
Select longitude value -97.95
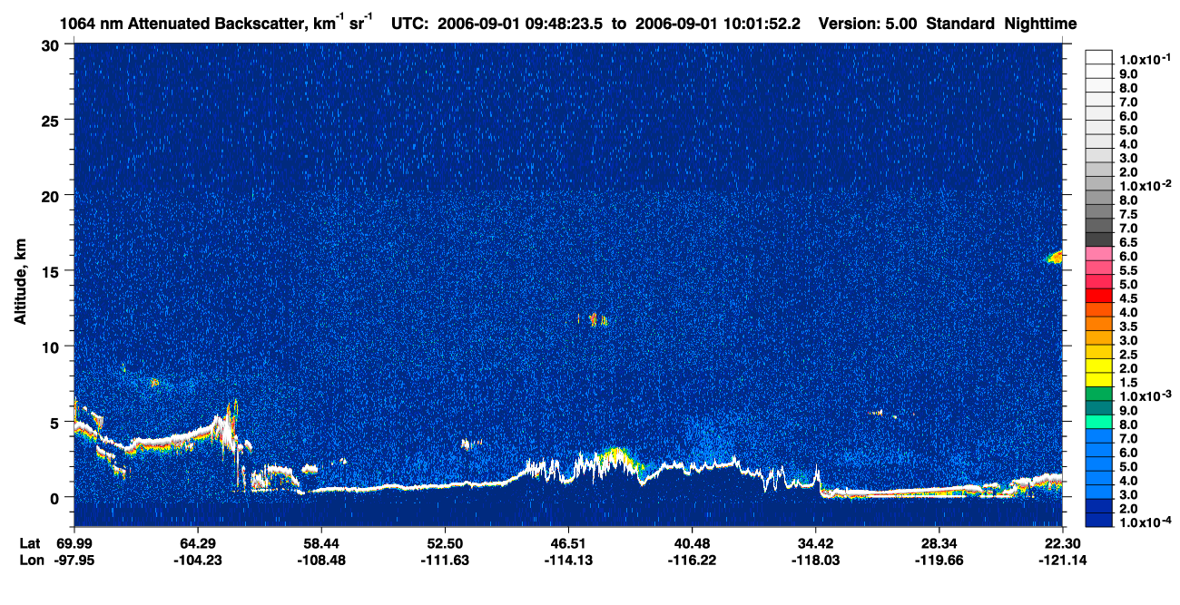[75, 561]
